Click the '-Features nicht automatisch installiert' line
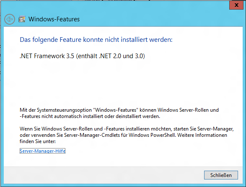Image resolution: width=246 pixels, height=187 pixels. tap(90, 116)
